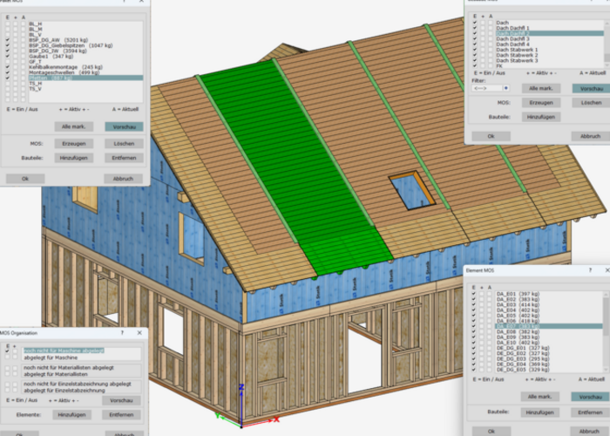The width and height of the screenshot is (610, 436).
Task: Click Alle mark. in the Paket MOS dialog
Action: [x=73, y=127]
